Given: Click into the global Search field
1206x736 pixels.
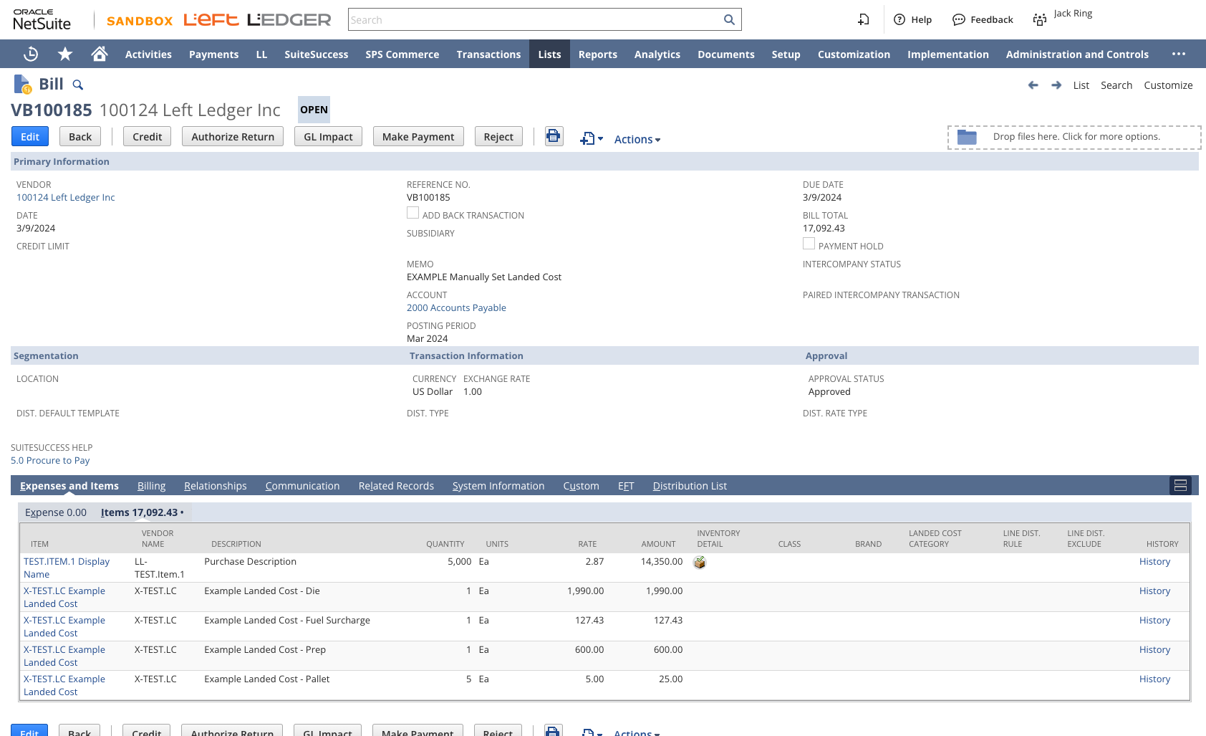Looking at the screenshot, I should (x=534, y=19).
